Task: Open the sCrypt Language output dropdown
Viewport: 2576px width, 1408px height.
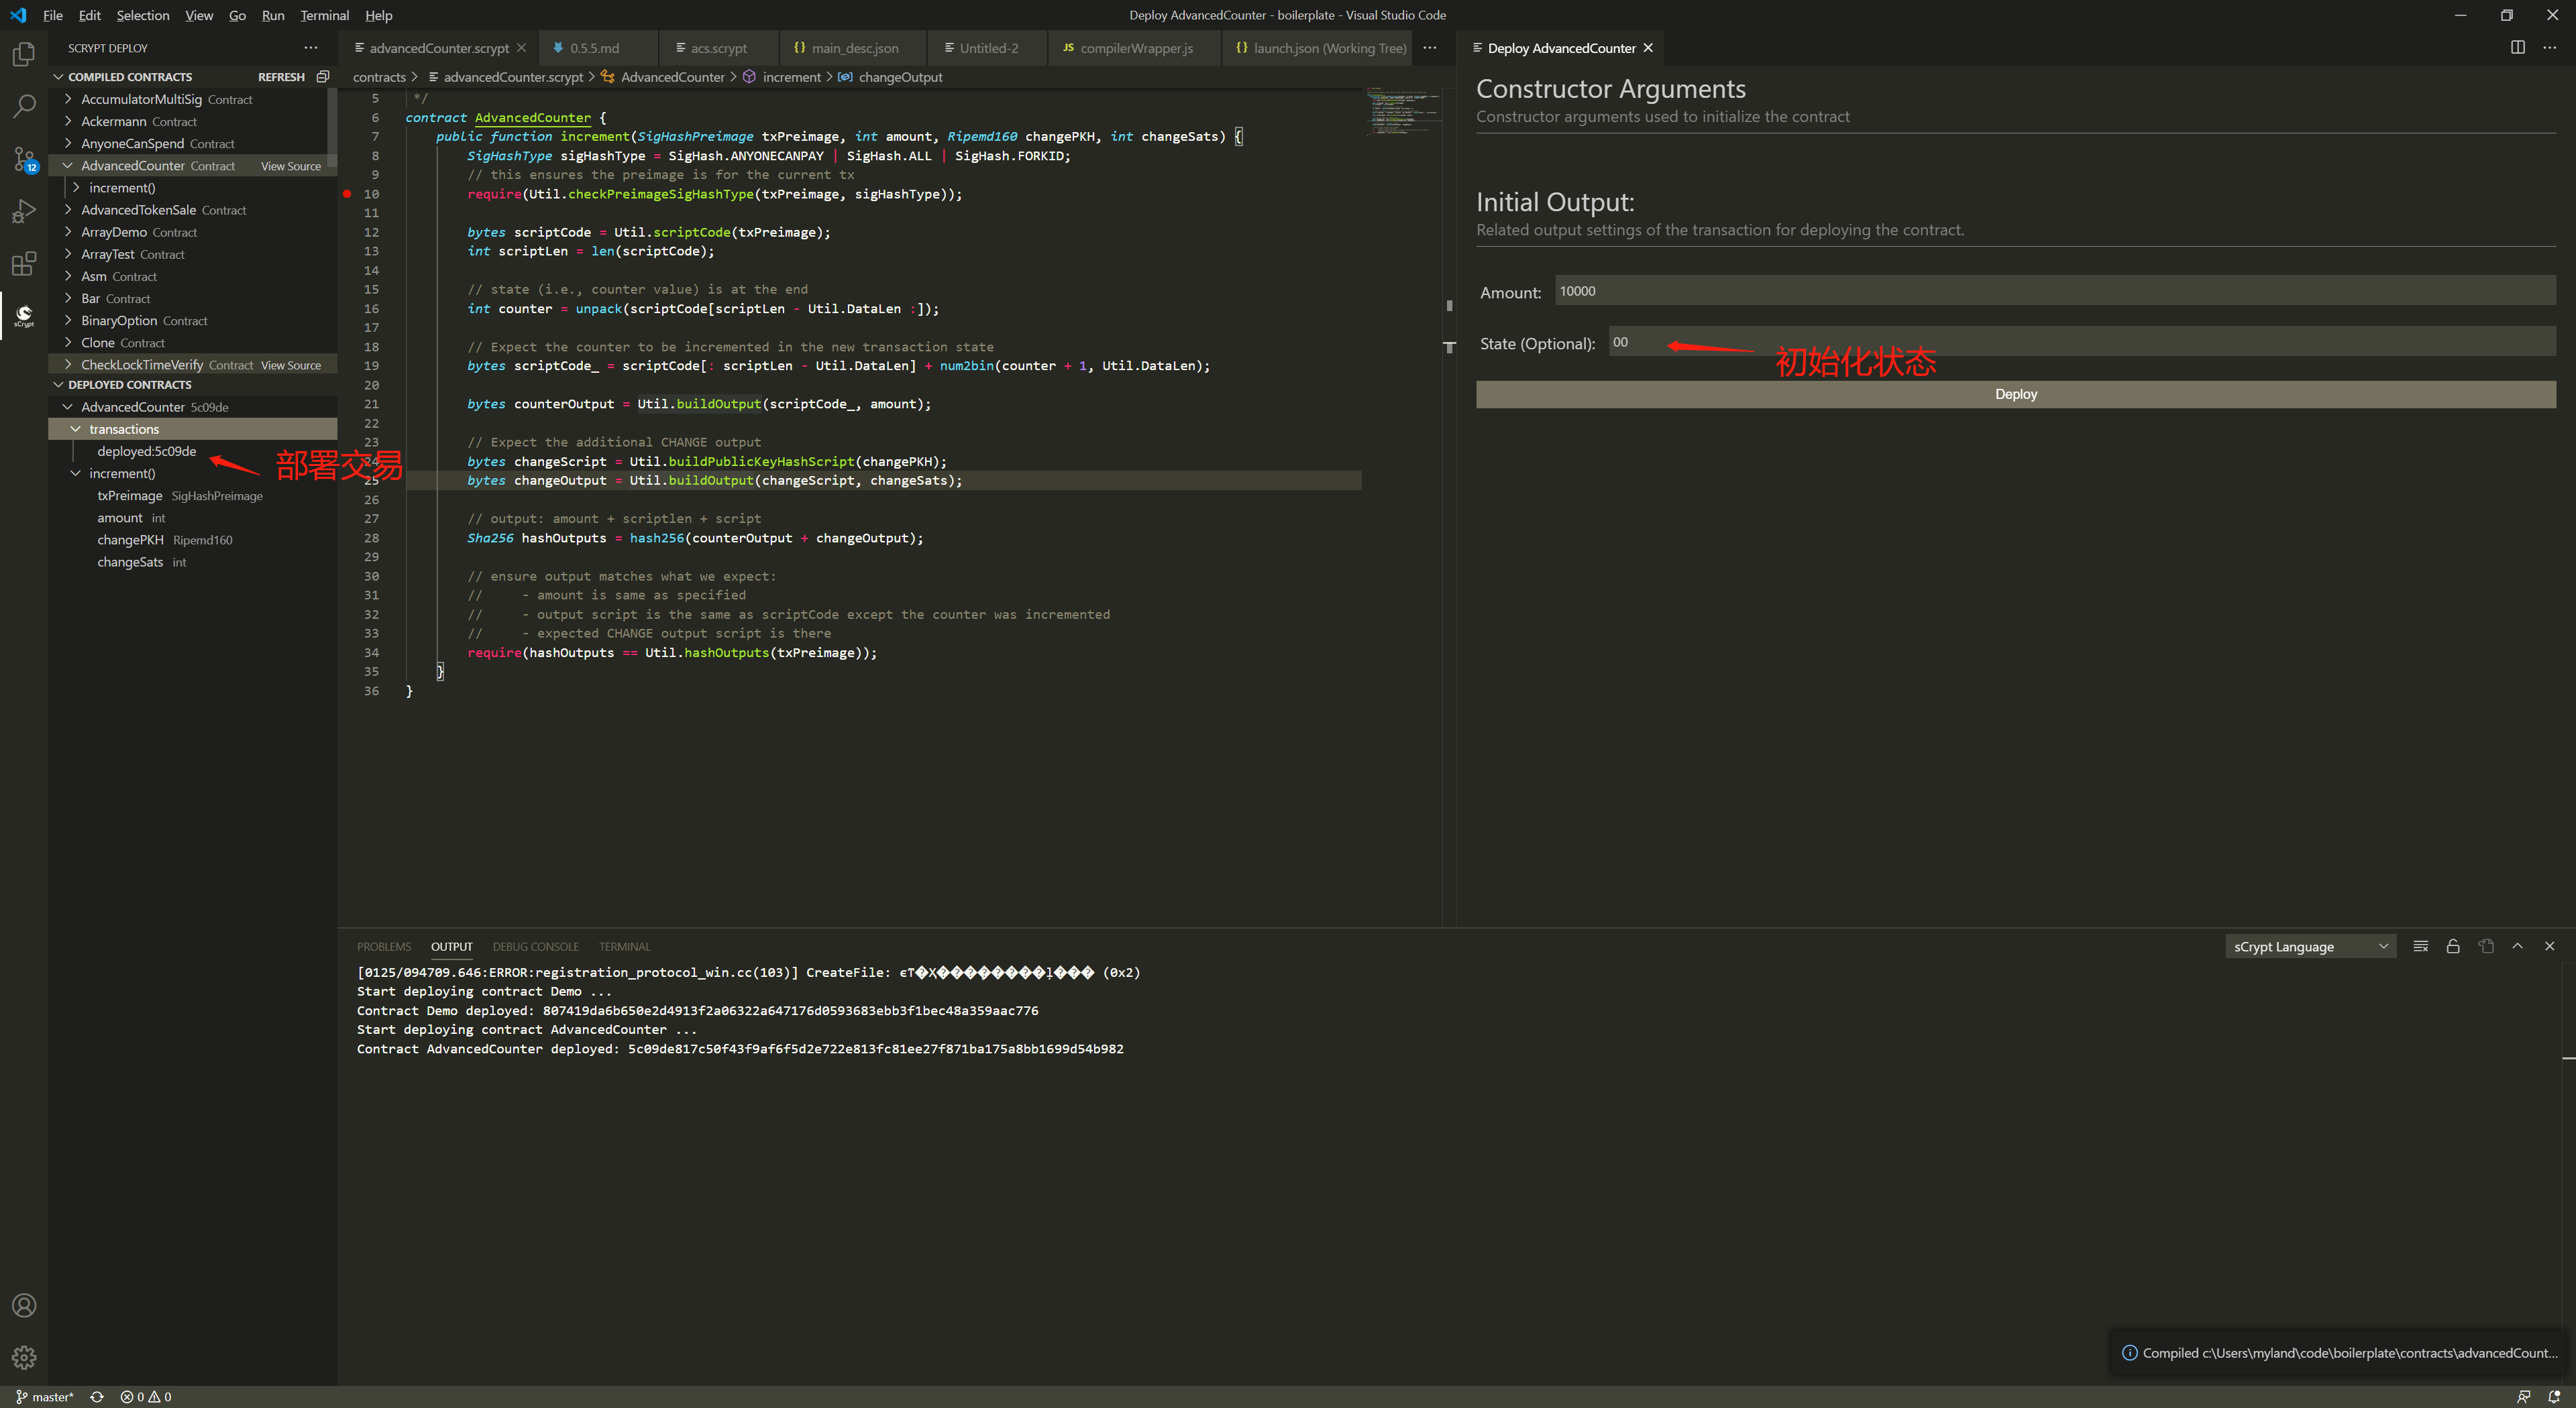Action: (x=2310, y=946)
